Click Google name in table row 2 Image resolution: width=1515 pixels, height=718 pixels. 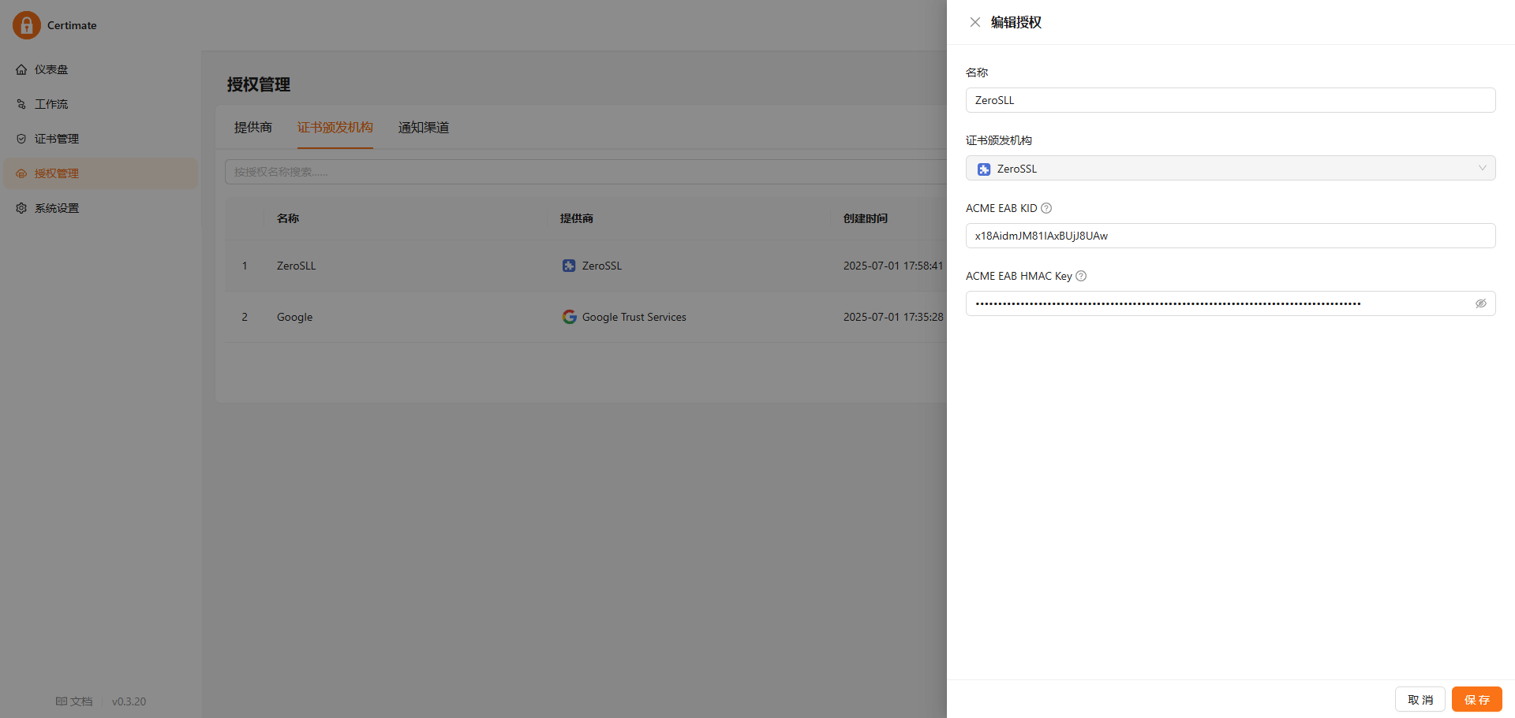point(294,317)
